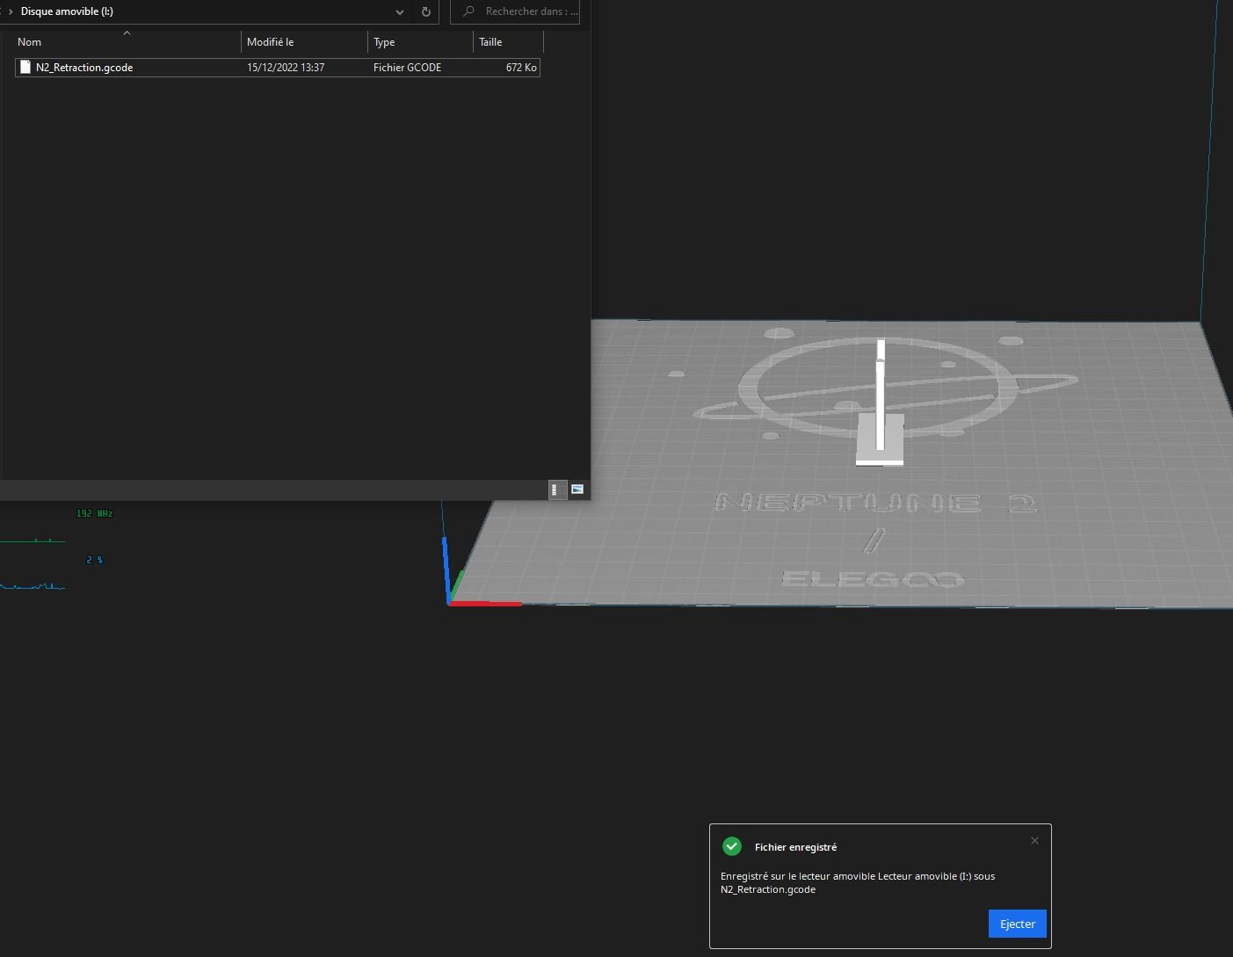The width and height of the screenshot is (1233, 957).
Task: Switch Explorer to details view icon
Action: click(555, 489)
